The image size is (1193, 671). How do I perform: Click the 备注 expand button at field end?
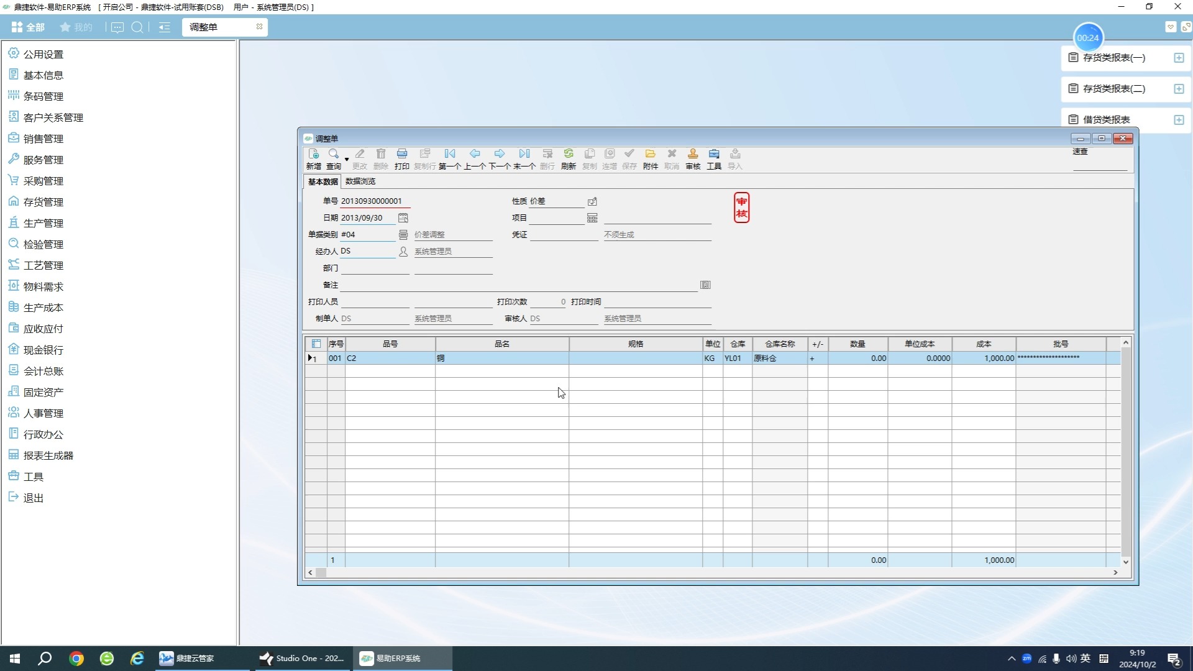click(705, 285)
